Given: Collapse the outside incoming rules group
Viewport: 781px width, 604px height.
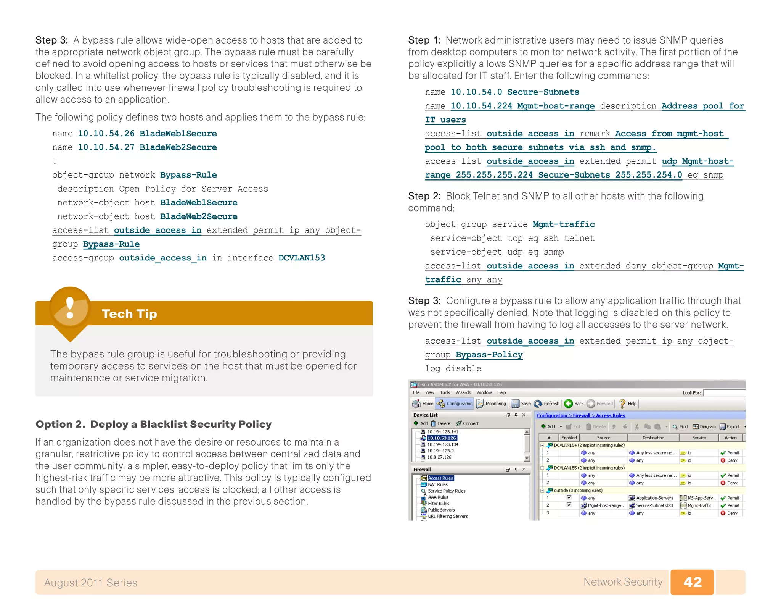Looking at the screenshot, I should (x=542, y=490).
